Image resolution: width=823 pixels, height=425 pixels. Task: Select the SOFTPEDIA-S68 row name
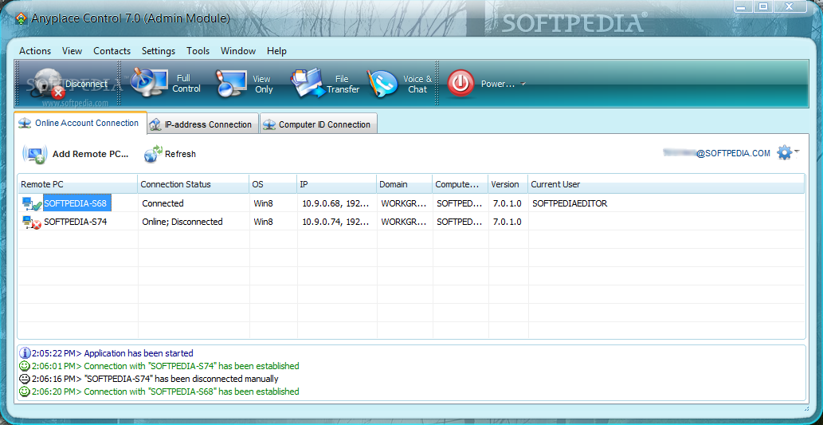[77, 203]
